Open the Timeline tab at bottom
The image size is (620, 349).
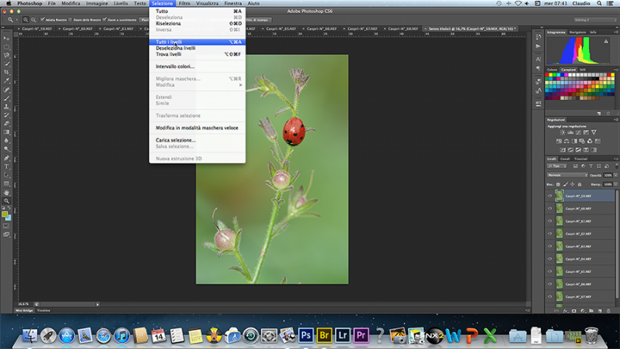[43, 310]
